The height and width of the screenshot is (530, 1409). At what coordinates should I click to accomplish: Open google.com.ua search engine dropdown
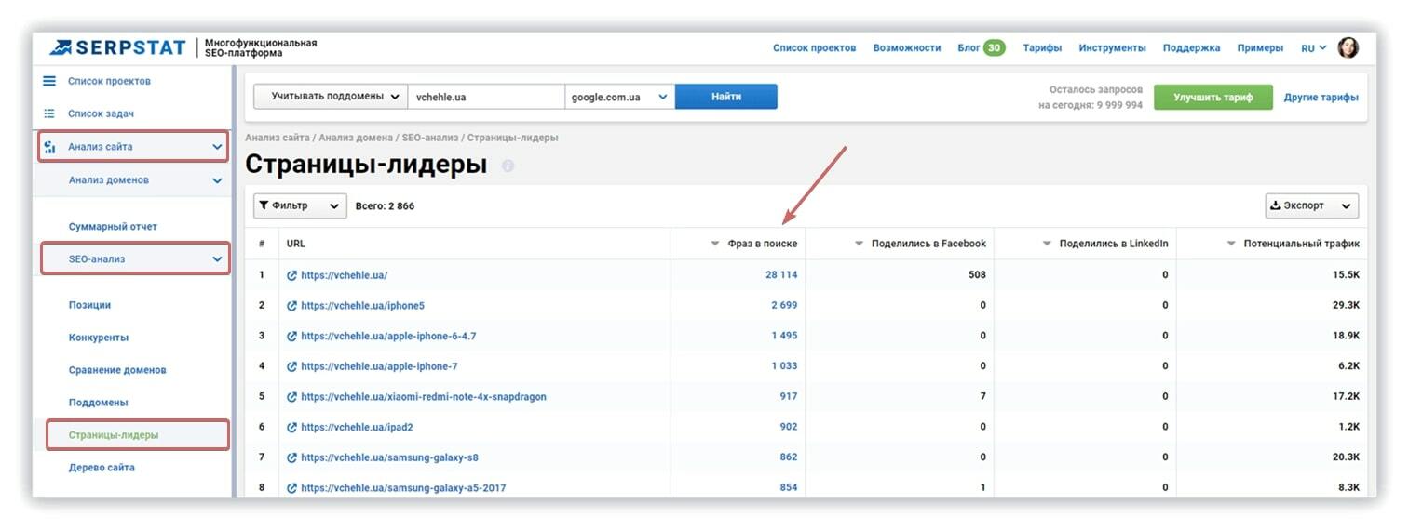point(619,97)
